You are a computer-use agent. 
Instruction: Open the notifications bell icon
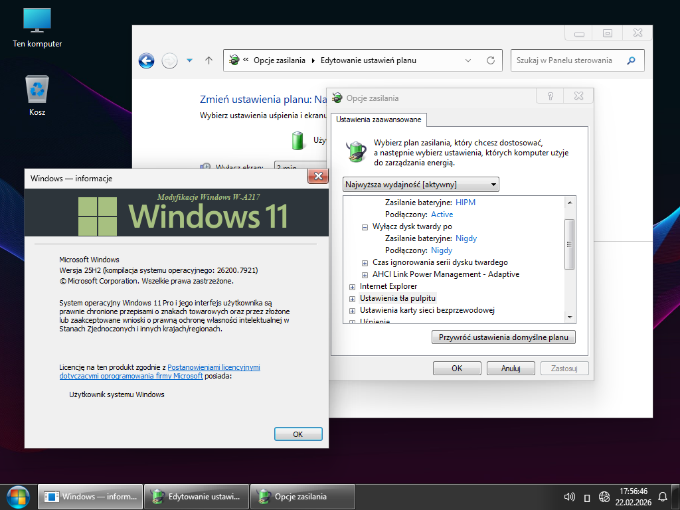(662, 497)
